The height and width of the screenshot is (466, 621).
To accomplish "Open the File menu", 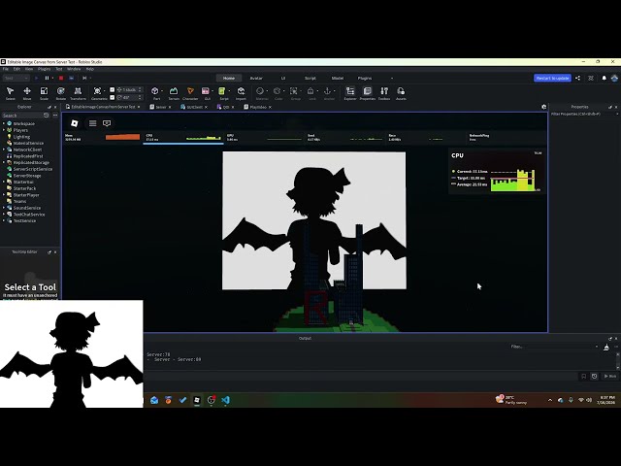I will coord(6,69).
